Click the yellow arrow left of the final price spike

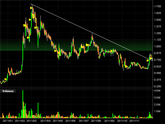point(148,60)
